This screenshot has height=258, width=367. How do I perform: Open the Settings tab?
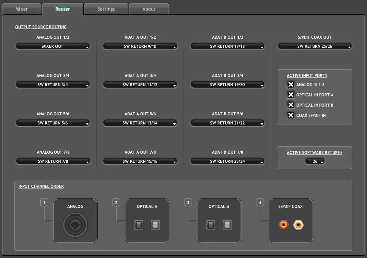click(106, 9)
